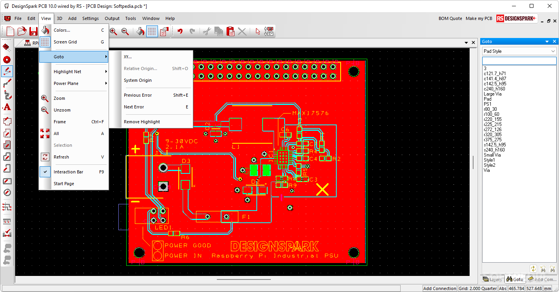Expand the Highlight Net submenu

pos(74,72)
